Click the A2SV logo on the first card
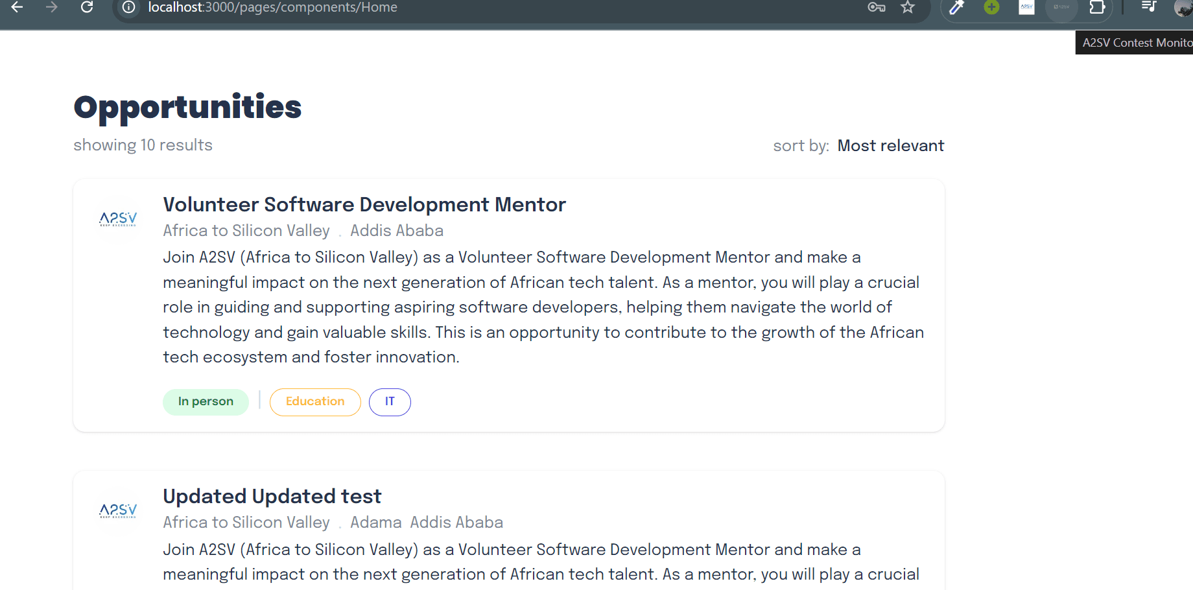This screenshot has width=1193, height=590. click(x=119, y=219)
